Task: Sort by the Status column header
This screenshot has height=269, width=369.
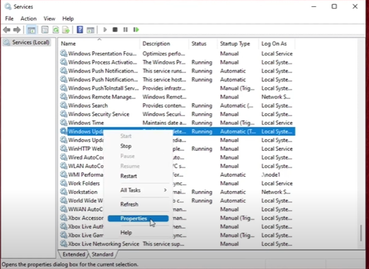Action: [203, 44]
